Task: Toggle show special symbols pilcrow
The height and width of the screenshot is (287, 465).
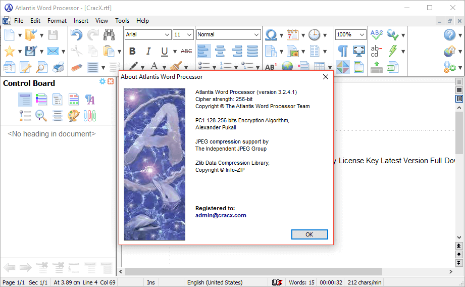Action: 342,51
